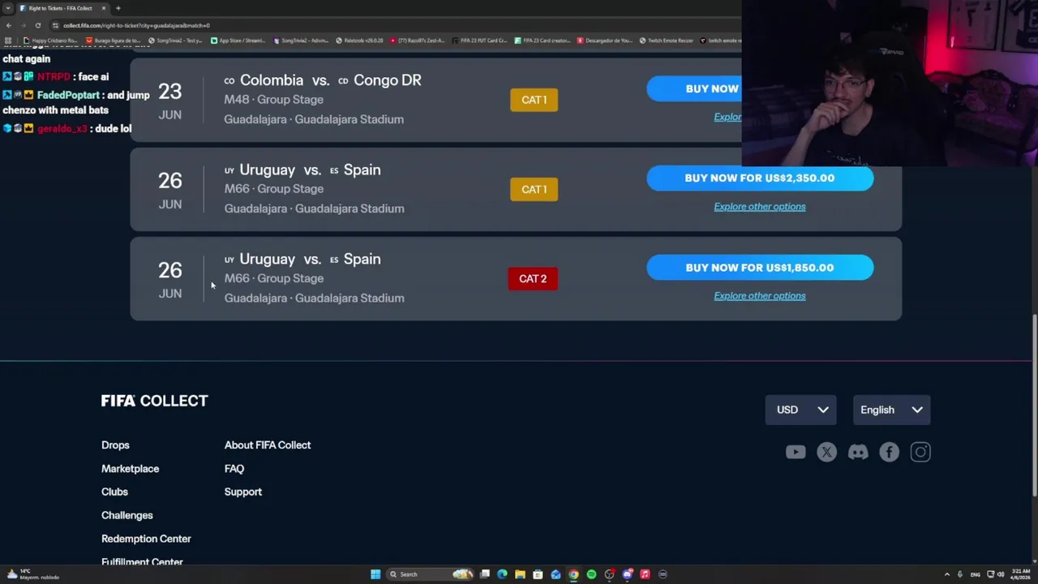This screenshot has height=584, width=1038.
Task: Open Discord from the taskbar
Action: pos(627,574)
